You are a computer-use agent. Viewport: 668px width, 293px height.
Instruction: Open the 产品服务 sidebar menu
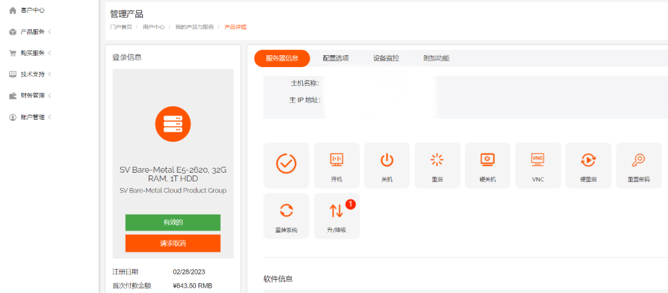(x=33, y=32)
